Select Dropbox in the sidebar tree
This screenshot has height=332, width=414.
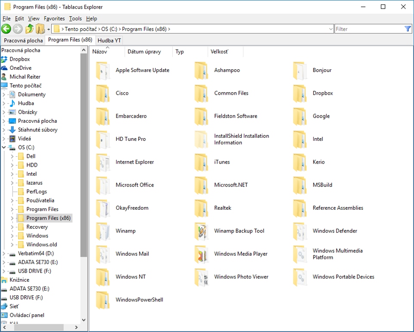[x=19, y=59]
